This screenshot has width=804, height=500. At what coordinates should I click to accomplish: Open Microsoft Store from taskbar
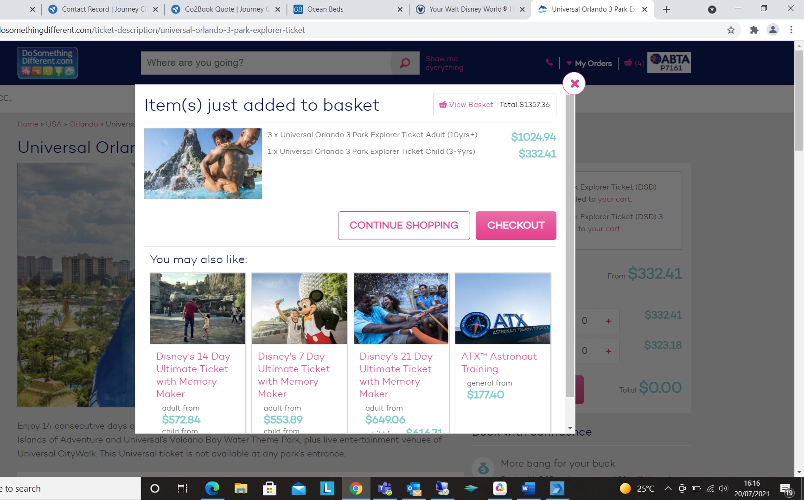[x=269, y=488]
